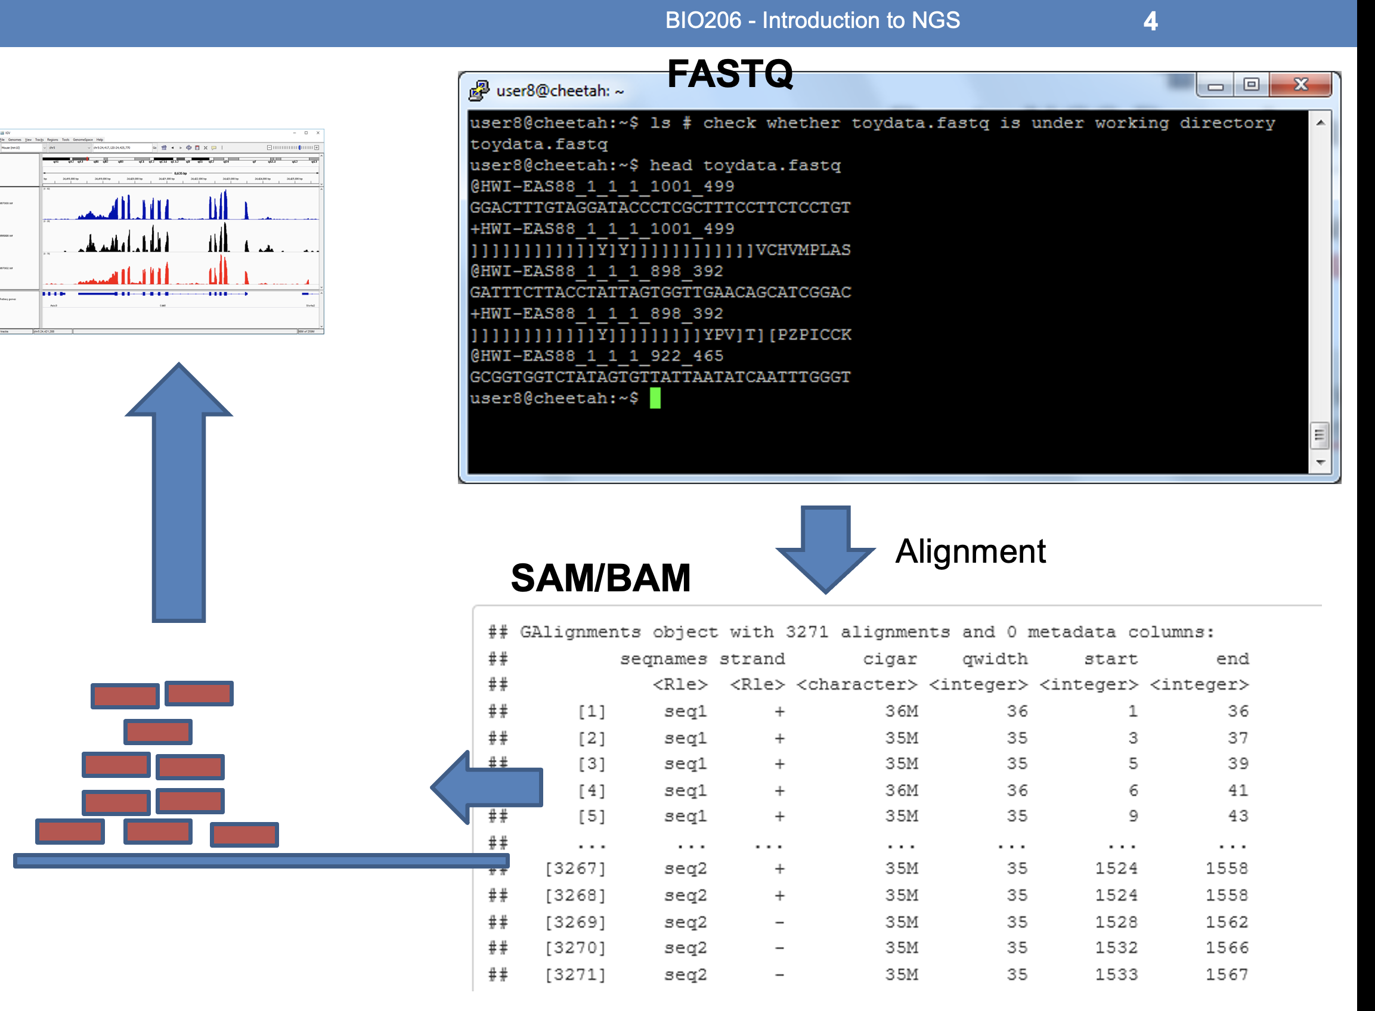
Task: Click the black coverage track in IGV
Action: pyautogui.click(x=181, y=237)
